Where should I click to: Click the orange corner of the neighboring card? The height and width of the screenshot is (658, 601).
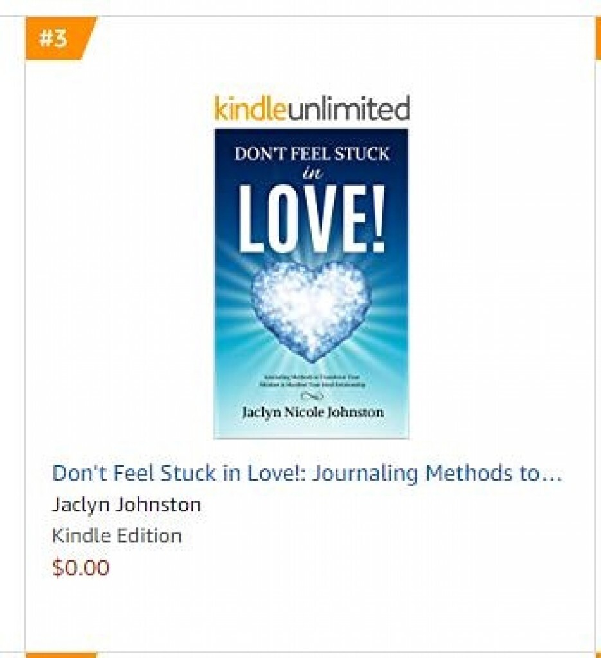[597, 39]
